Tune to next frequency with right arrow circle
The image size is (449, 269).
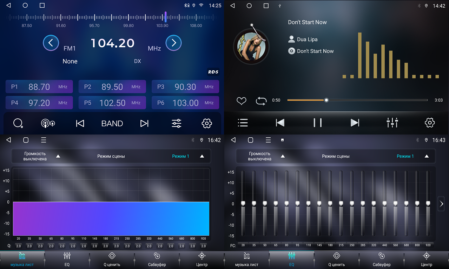(173, 43)
